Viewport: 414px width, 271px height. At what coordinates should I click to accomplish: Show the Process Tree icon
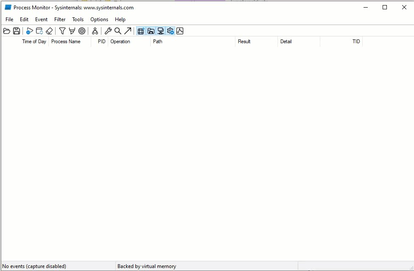[95, 31]
